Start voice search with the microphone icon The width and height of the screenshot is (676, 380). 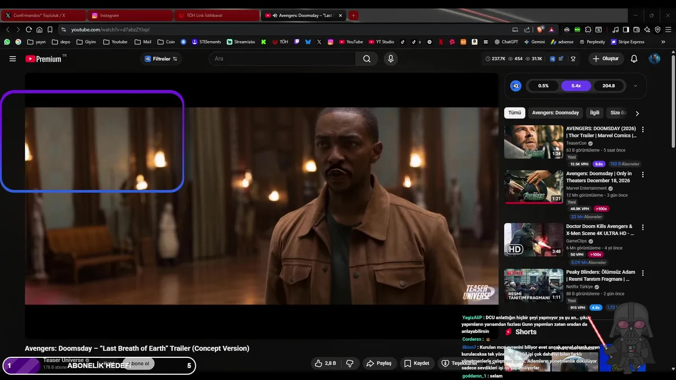pos(391,59)
